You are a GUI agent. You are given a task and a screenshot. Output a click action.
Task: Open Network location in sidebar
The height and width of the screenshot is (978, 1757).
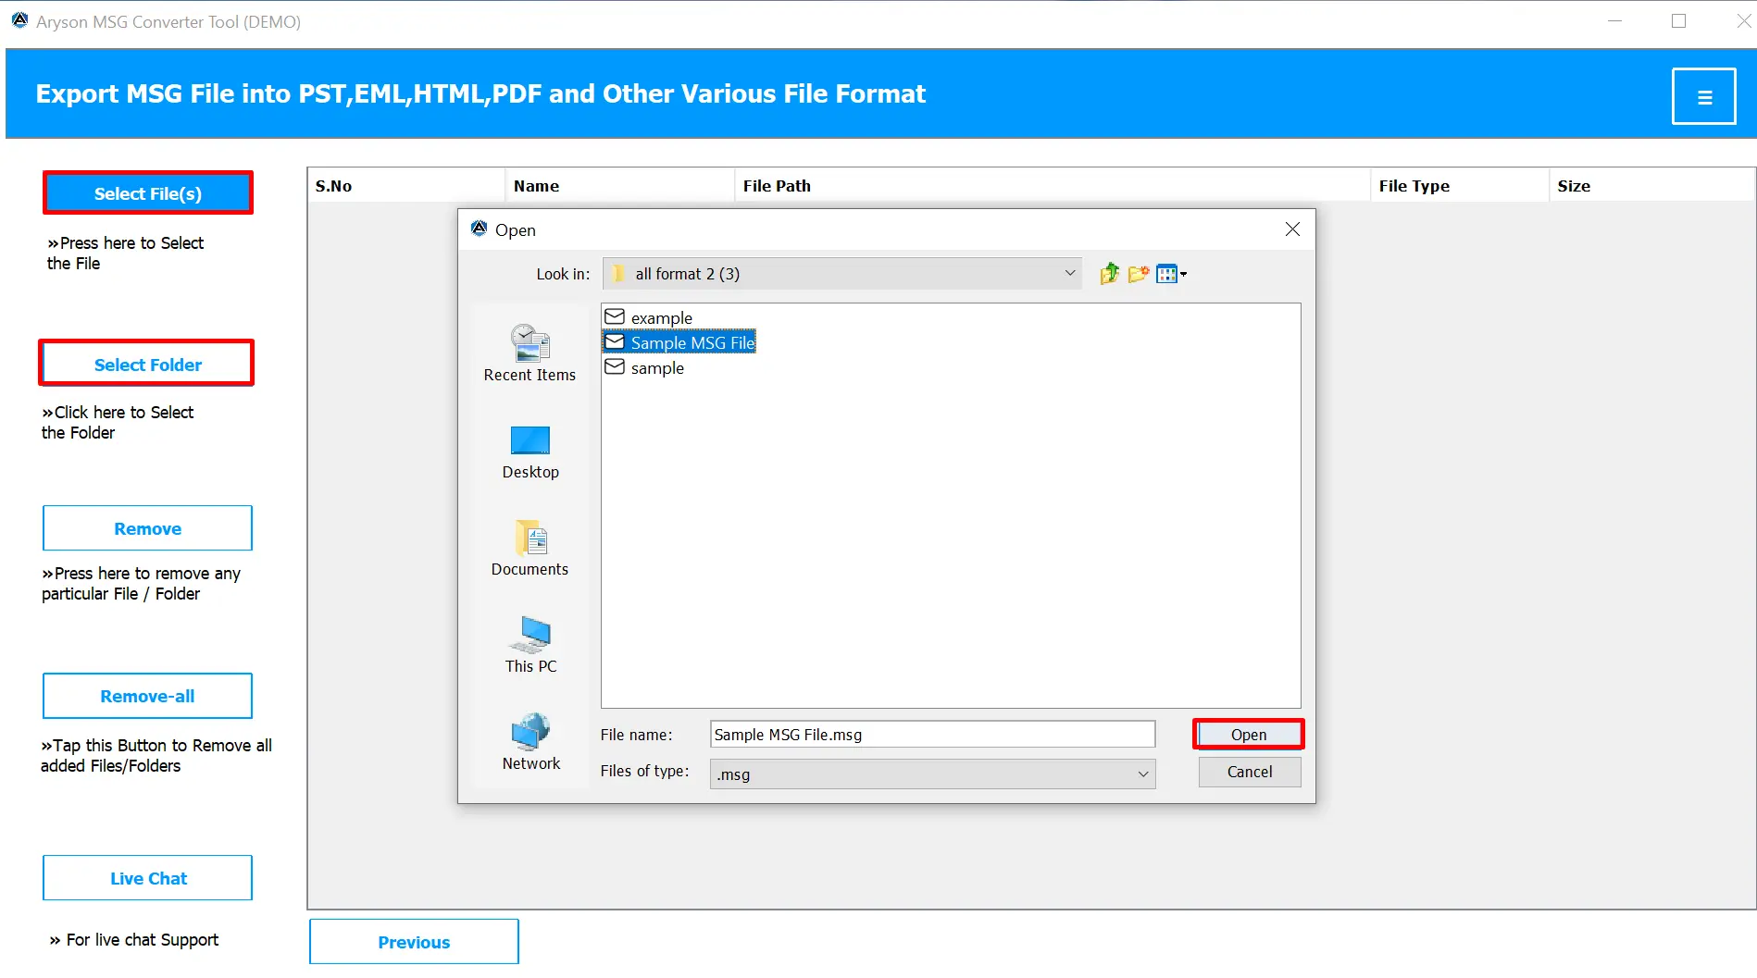pyautogui.click(x=530, y=742)
